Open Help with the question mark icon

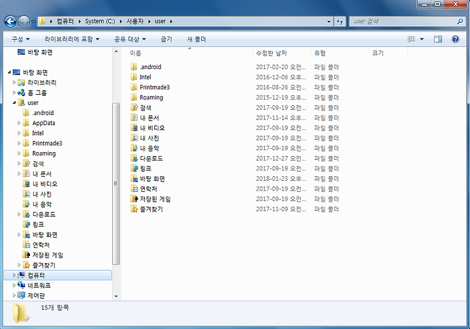(456, 39)
